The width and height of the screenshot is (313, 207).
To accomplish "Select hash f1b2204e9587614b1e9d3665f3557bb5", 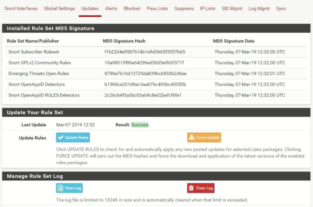I will 145,52.
